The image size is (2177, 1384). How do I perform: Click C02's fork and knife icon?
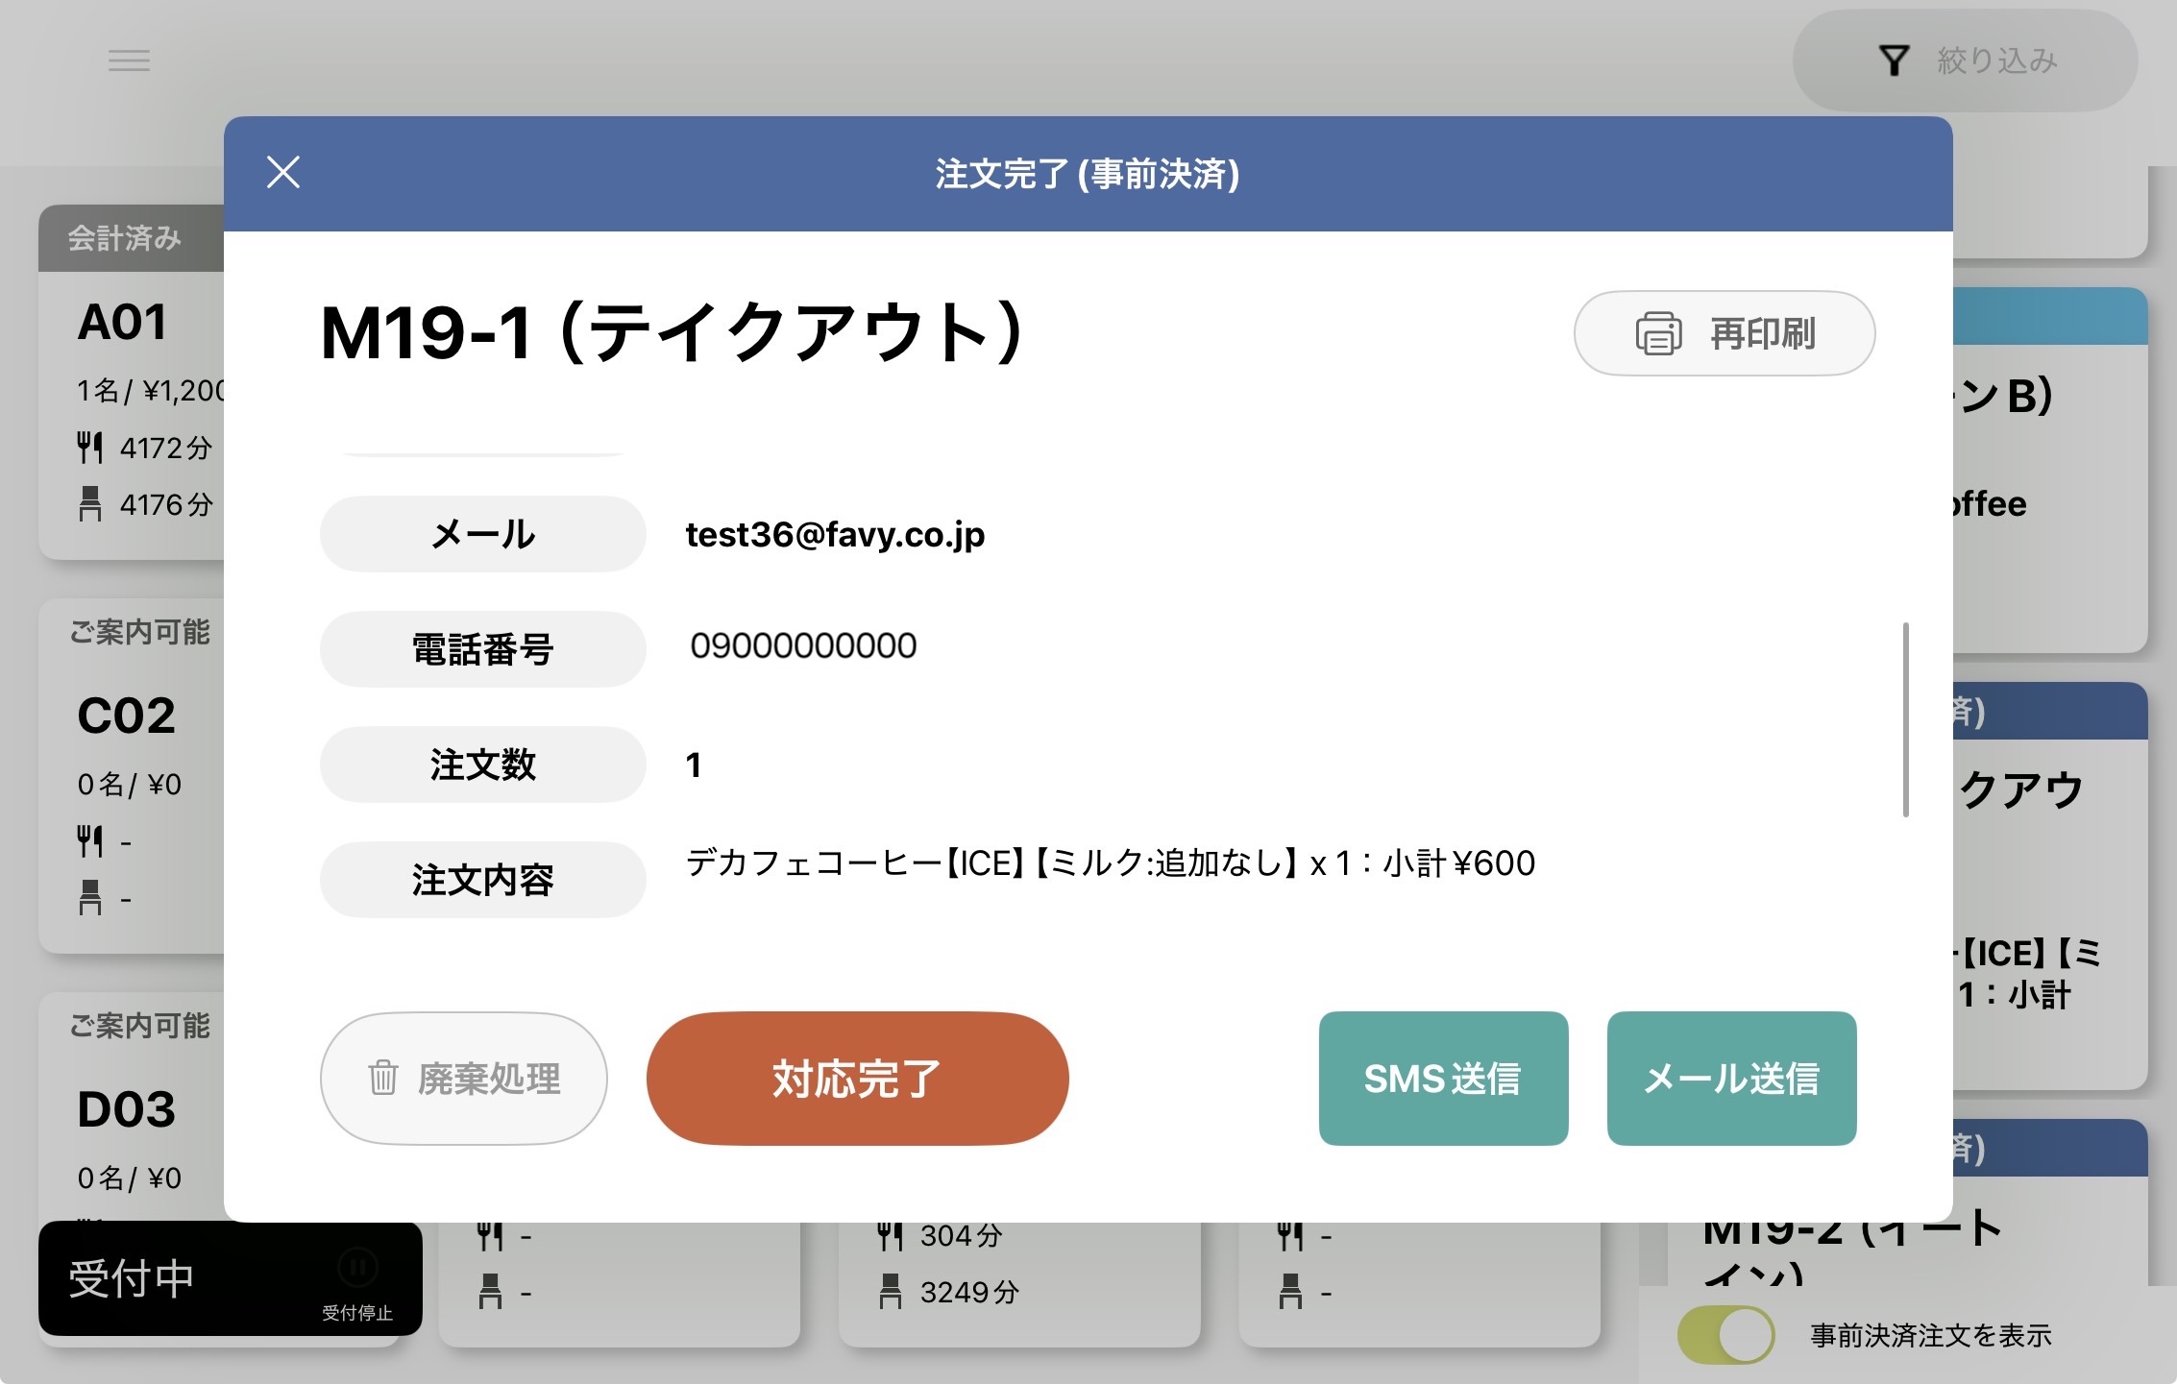pos(89,841)
